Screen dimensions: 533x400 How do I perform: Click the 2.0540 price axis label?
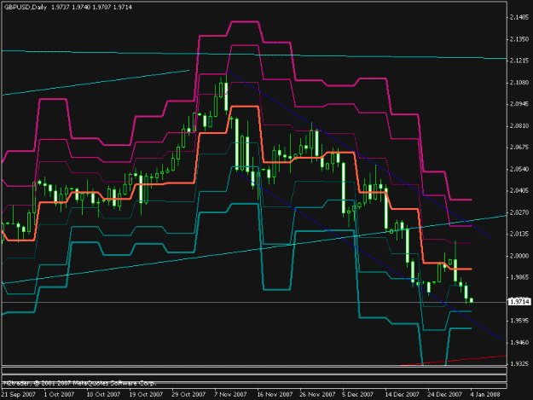[519, 169]
